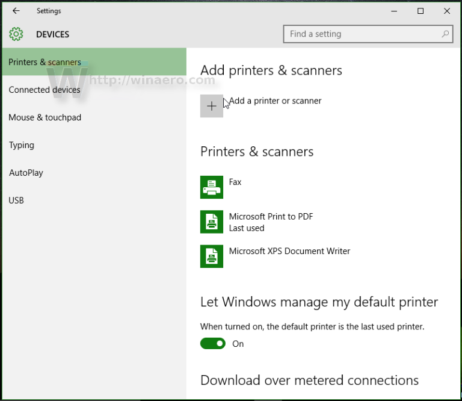This screenshot has width=462, height=401.
Task: Select the Fax printer icon
Action: click(212, 187)
